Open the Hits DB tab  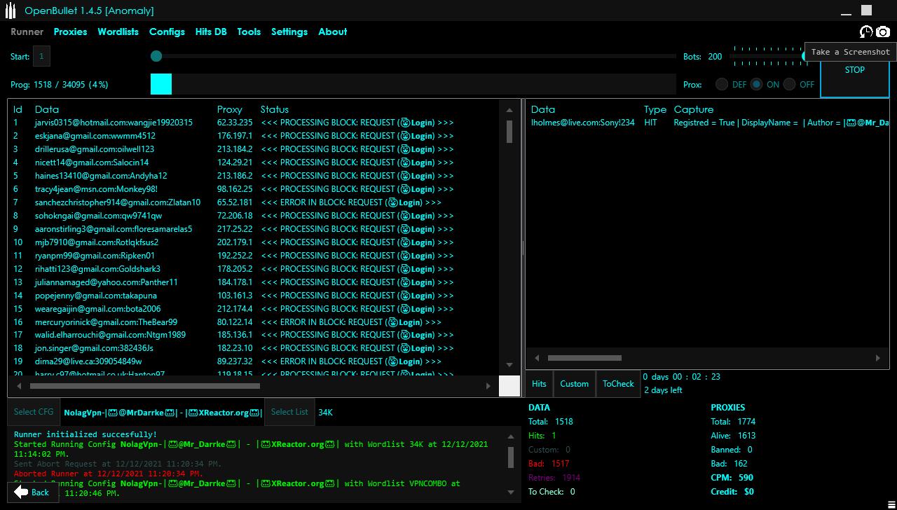[211, 32]
